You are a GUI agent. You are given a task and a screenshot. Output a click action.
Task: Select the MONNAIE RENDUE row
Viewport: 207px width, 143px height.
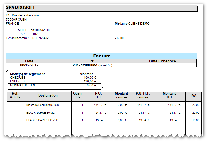[x=55, y=85]
